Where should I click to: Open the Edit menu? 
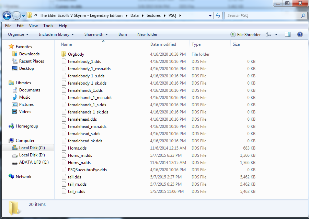coord(20,26)
